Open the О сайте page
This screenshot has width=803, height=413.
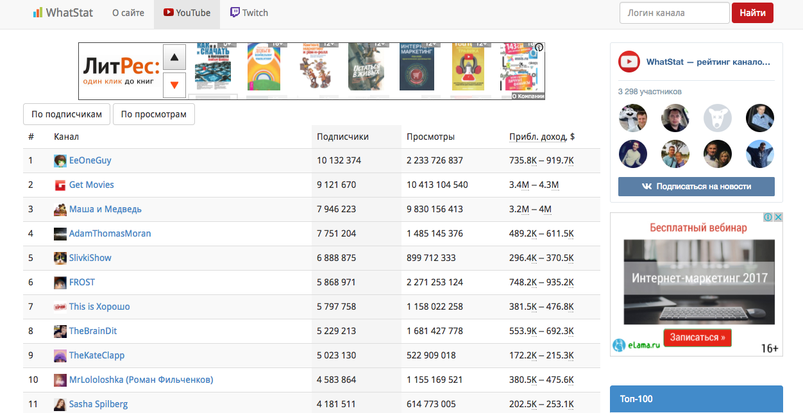coord(128,13)
